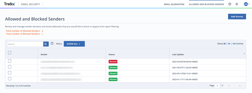Check the box for the 2021-05-07 row

coord(10,67)
